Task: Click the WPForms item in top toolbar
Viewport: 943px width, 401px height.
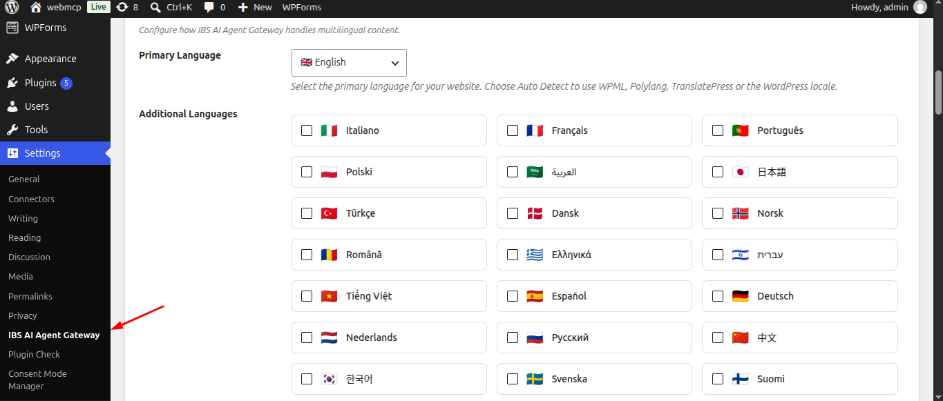Action: [x=301, y=7]
